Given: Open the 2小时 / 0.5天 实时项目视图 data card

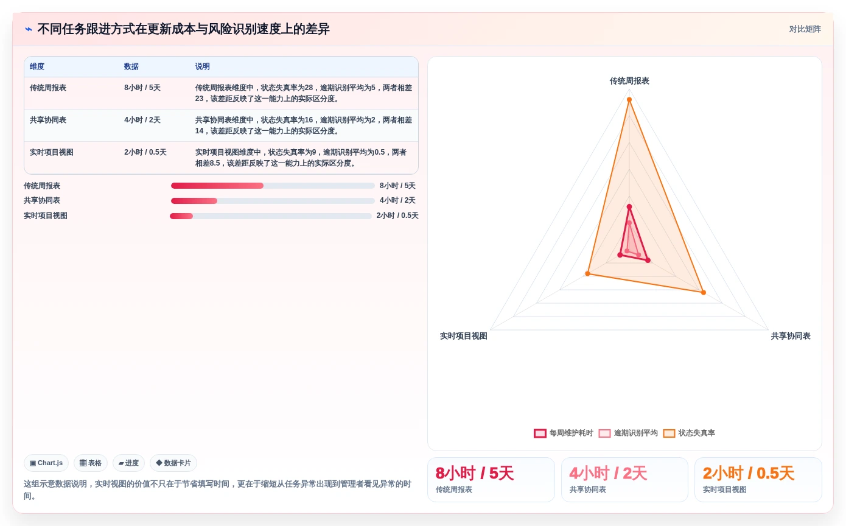Looking at the screenshot, I should (x=758, y=480).
